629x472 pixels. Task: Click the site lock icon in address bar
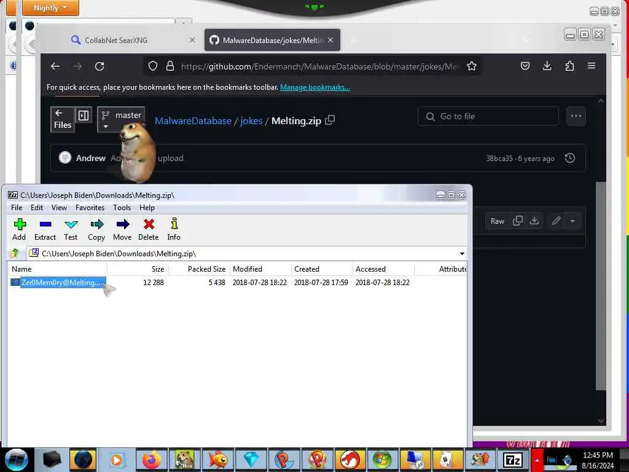170,66
